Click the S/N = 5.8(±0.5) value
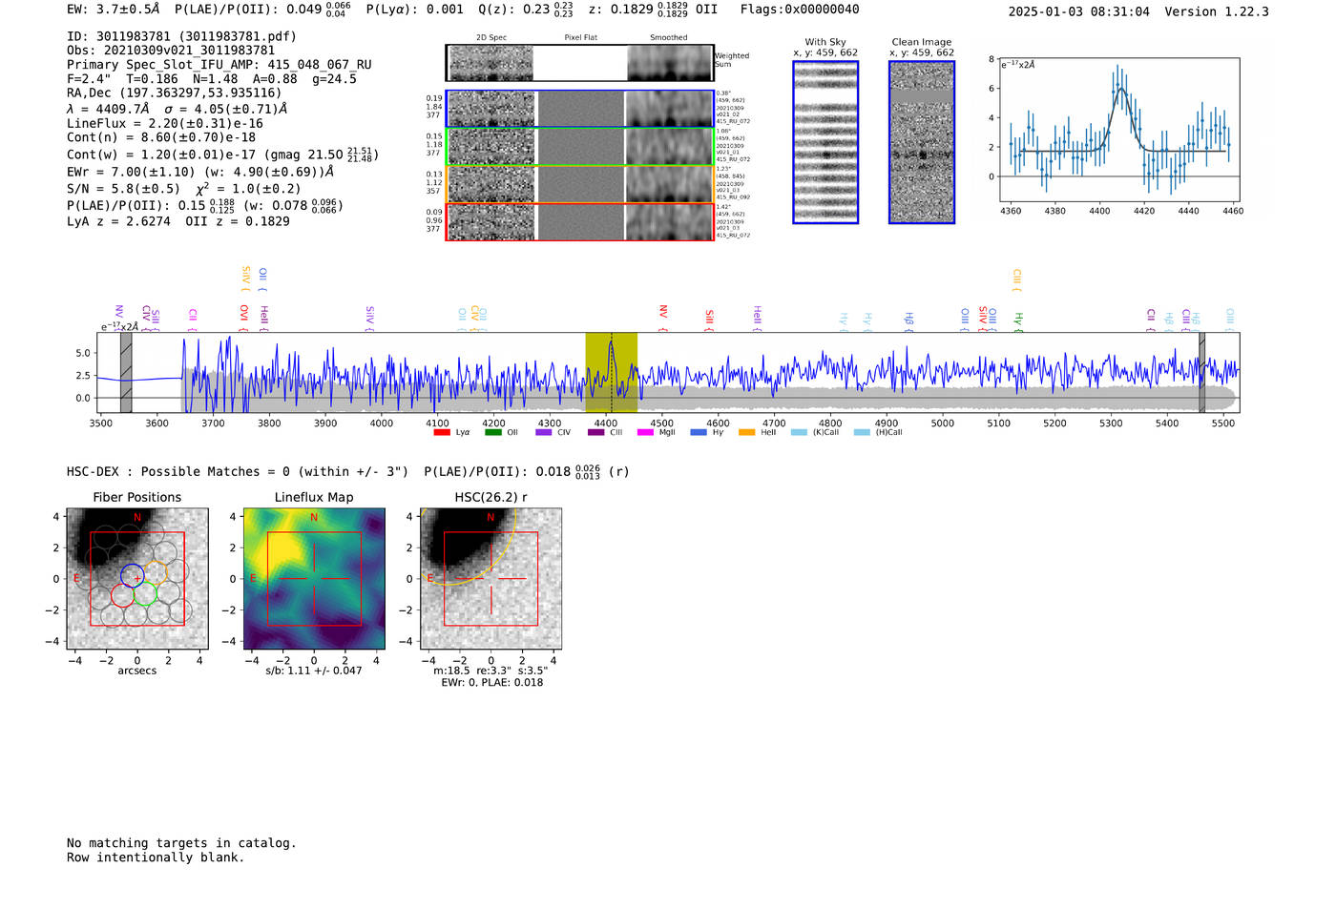This screenshot has width=1336, height=909. (123, 189)
